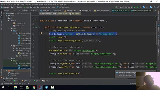Open Search Everywhere magnifier icon
Image resolution: width=160 pixels, height=90 pixels.
[x=158, y=7]
